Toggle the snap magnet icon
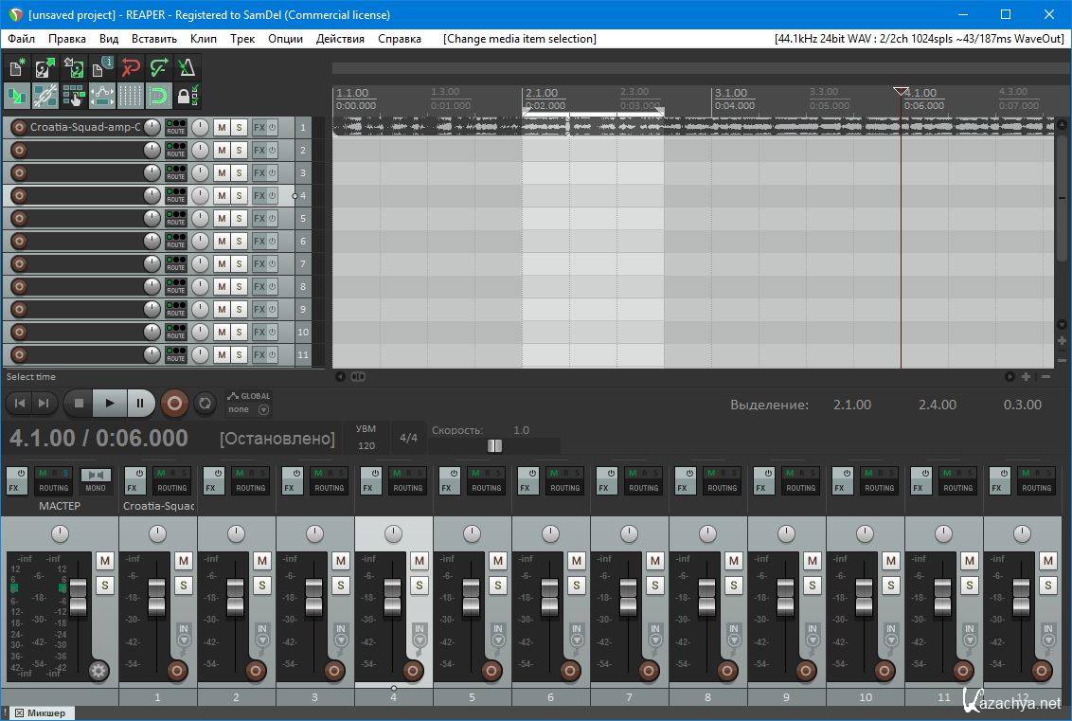Viewport: 1072px width, 721px height. click(159, 96)
